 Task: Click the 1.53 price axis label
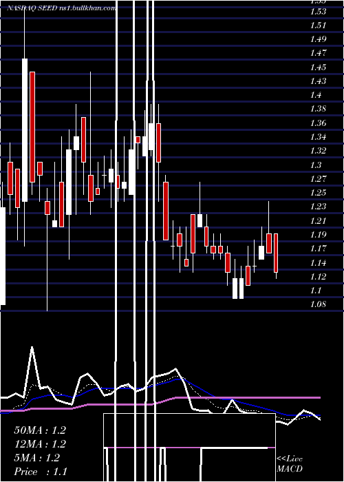point(318,12)
